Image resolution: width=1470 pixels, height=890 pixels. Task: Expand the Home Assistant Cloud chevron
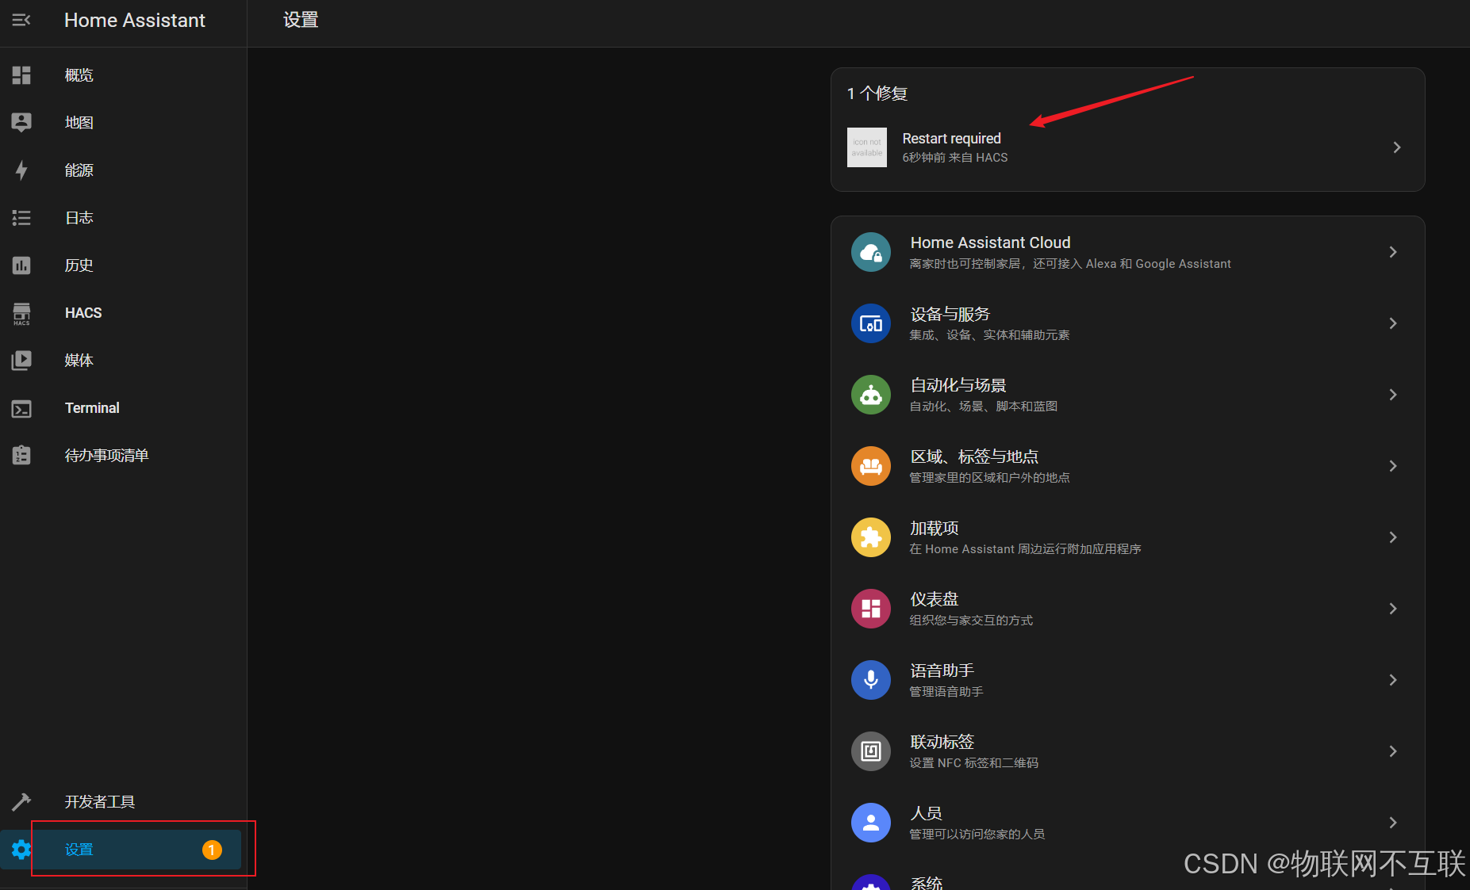point(1393,252)
